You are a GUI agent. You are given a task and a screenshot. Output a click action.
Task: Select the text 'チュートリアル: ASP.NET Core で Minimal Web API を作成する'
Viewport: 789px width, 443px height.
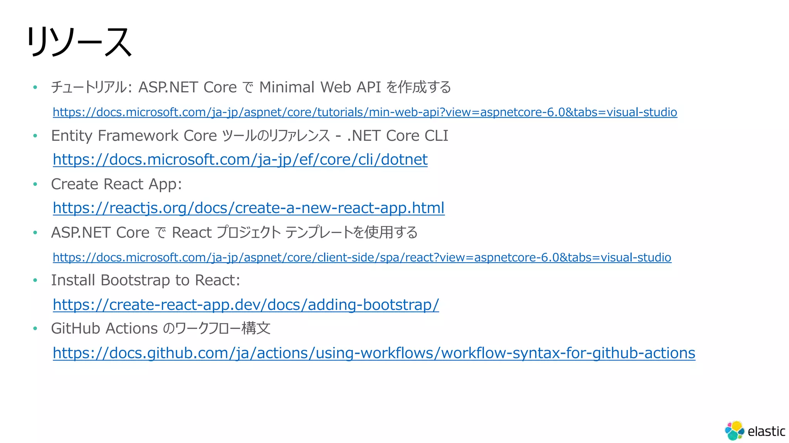coord(251,87)
